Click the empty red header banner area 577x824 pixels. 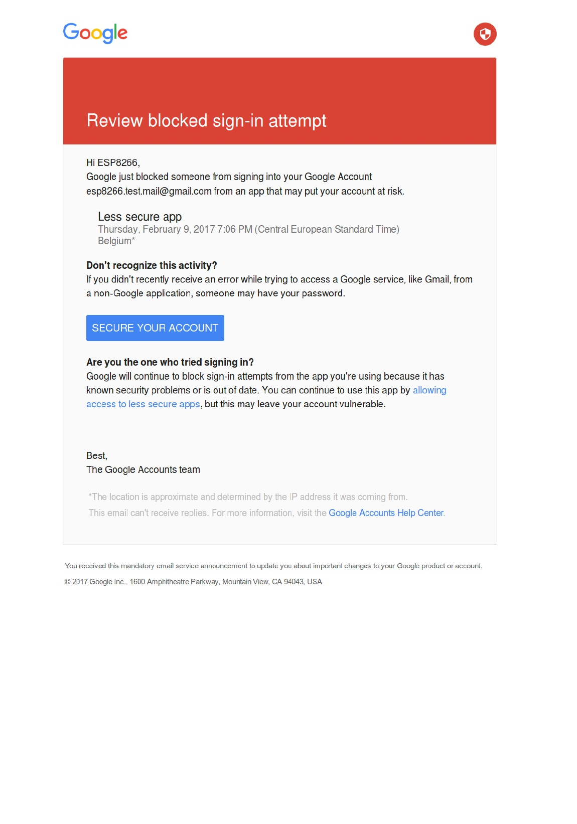(279, 80)
